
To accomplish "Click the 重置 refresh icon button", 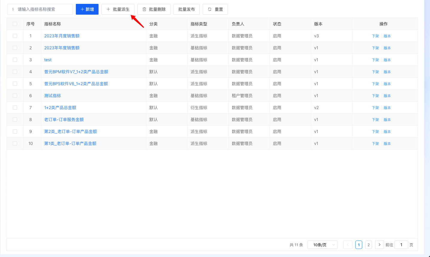I will point(215,9).
